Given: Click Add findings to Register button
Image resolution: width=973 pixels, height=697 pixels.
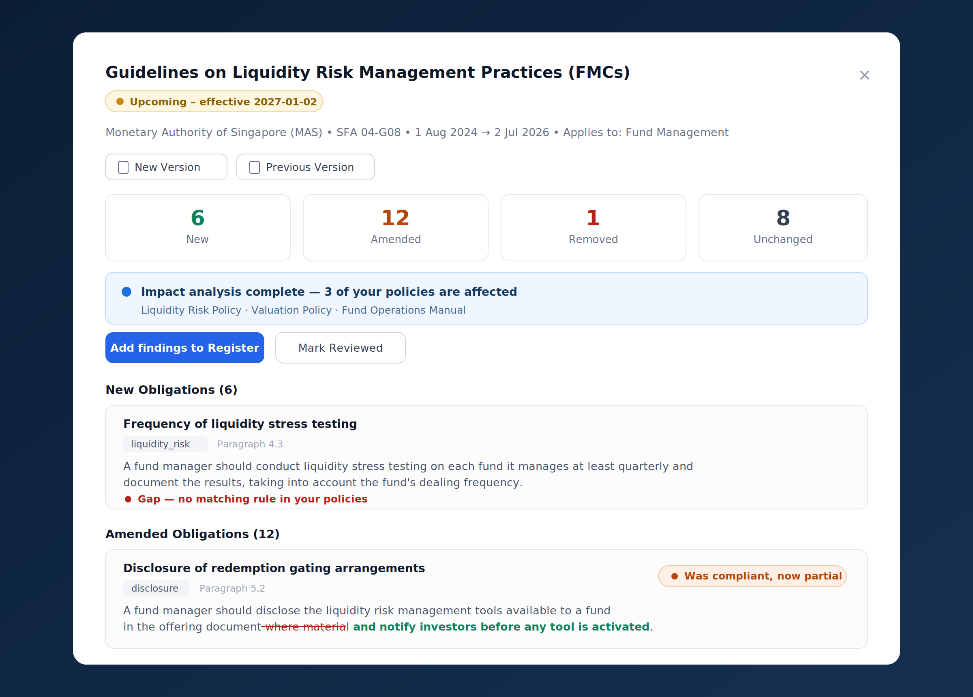Looking at the screenshot, I should click(x=185, y=348).
